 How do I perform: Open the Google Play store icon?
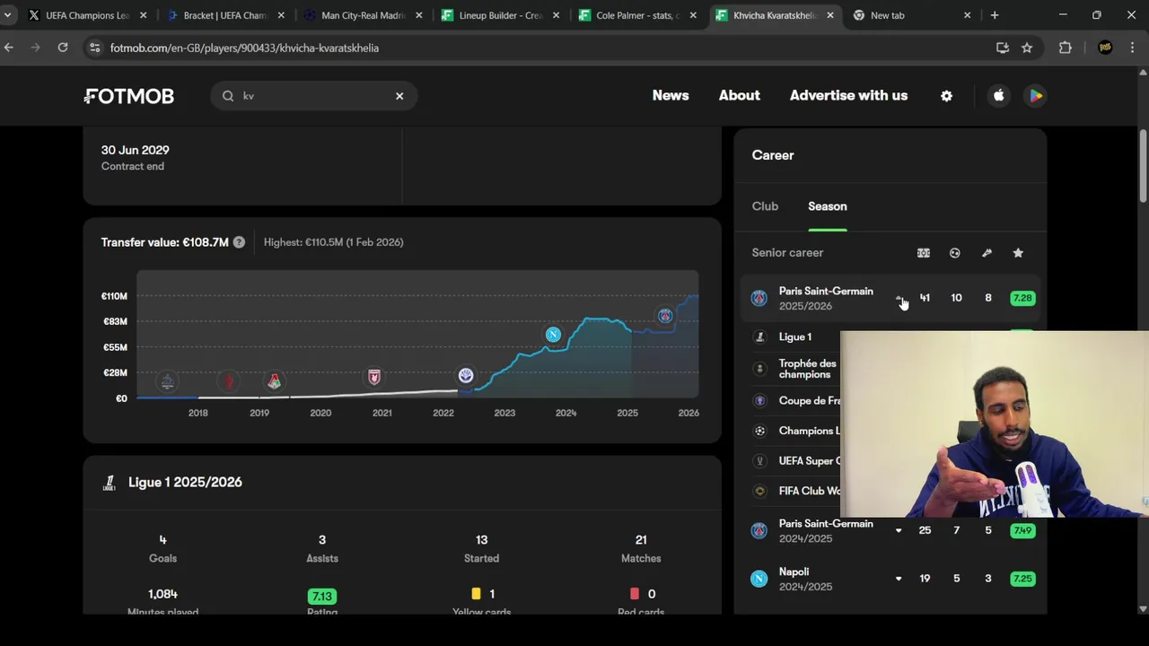pyautogui.click(x=1036, y=96)
